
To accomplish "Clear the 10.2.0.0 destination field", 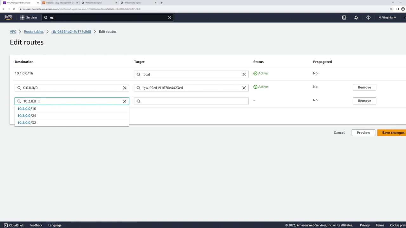I will pos(125,101).
